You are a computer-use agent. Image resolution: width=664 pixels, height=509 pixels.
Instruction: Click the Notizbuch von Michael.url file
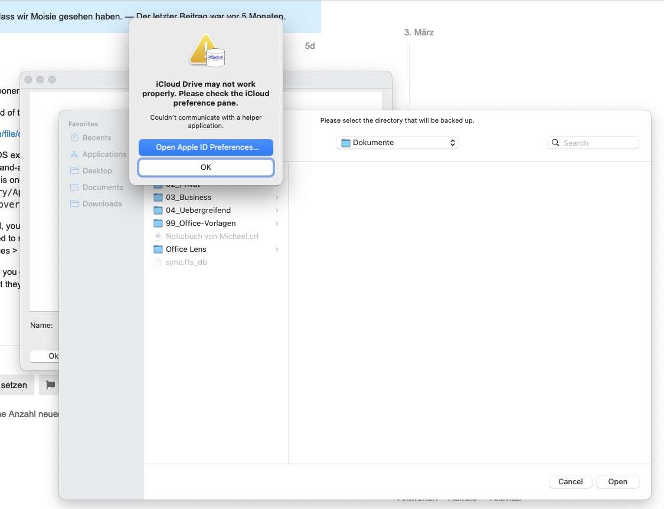tap(216, 237)
